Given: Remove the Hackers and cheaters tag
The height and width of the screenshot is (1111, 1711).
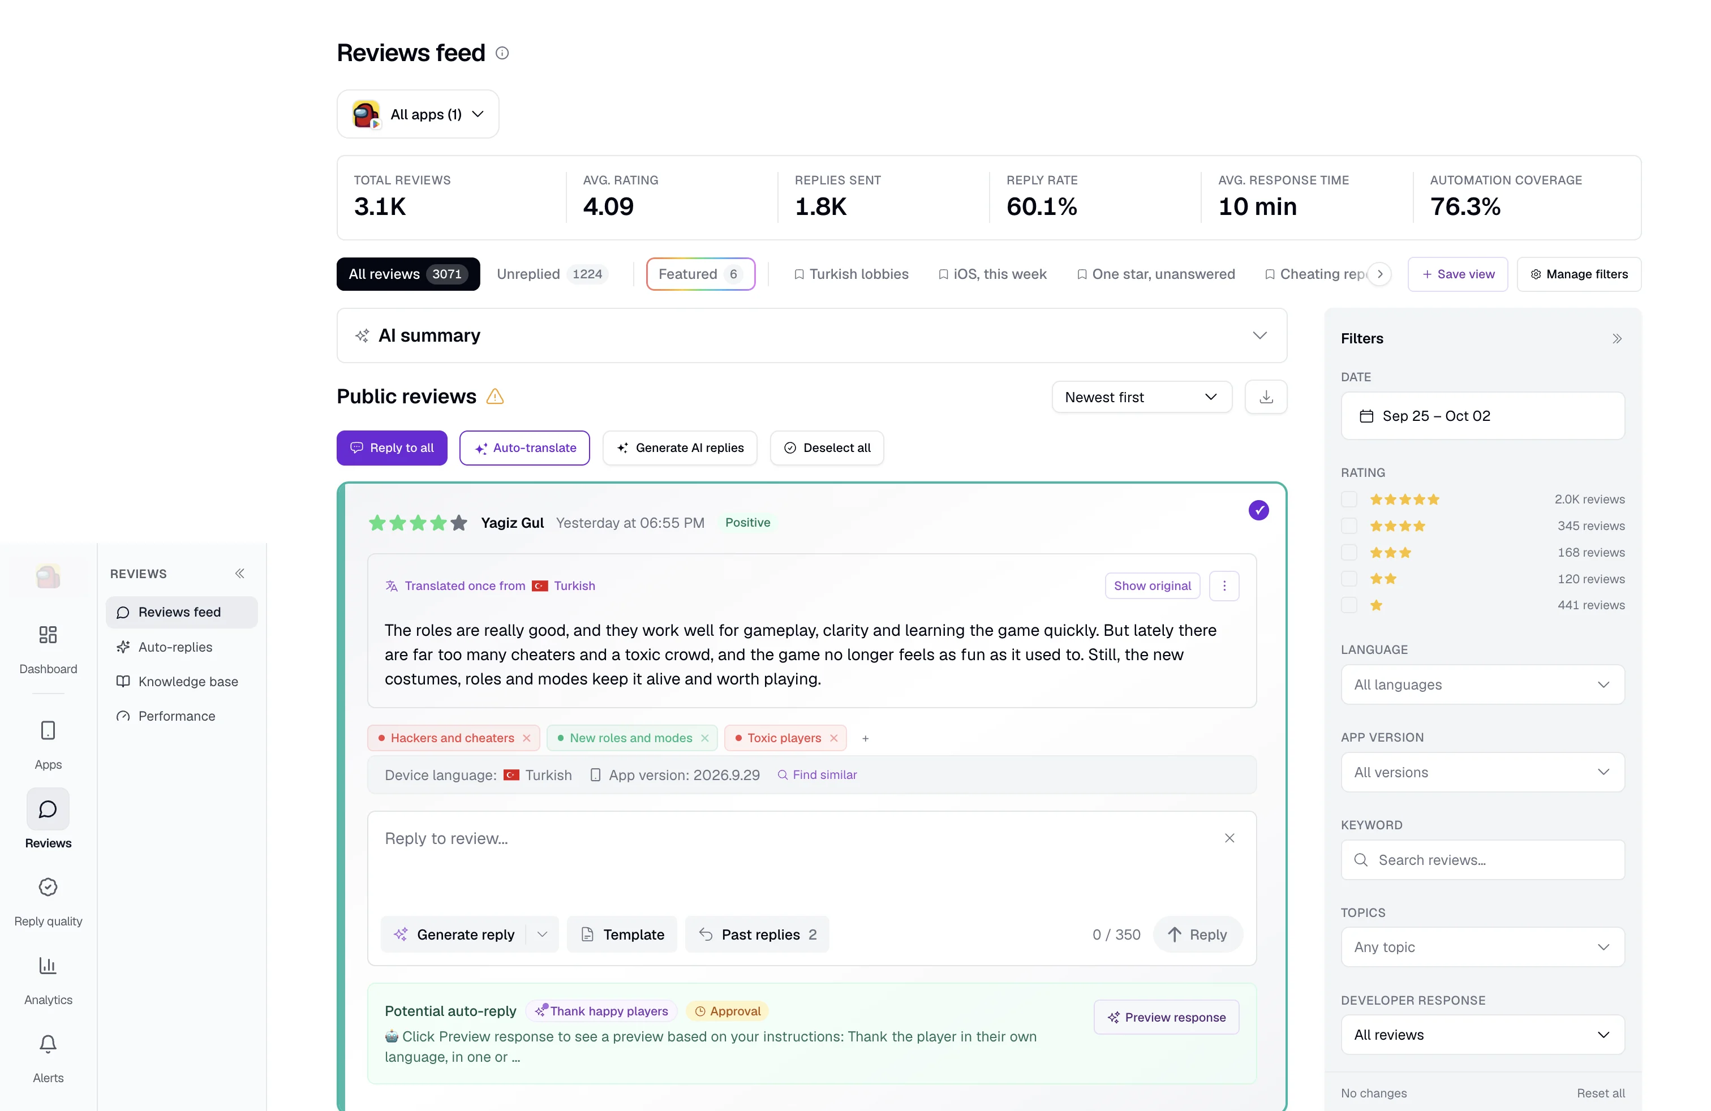Looking at the screenshot, I should click(x=527, y=738).
